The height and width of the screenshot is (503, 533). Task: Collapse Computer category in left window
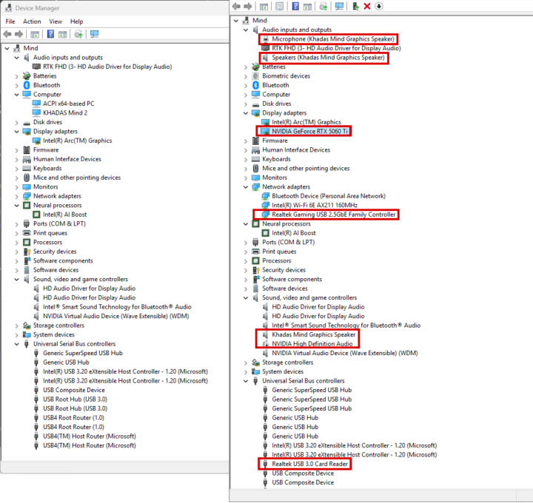16,95
